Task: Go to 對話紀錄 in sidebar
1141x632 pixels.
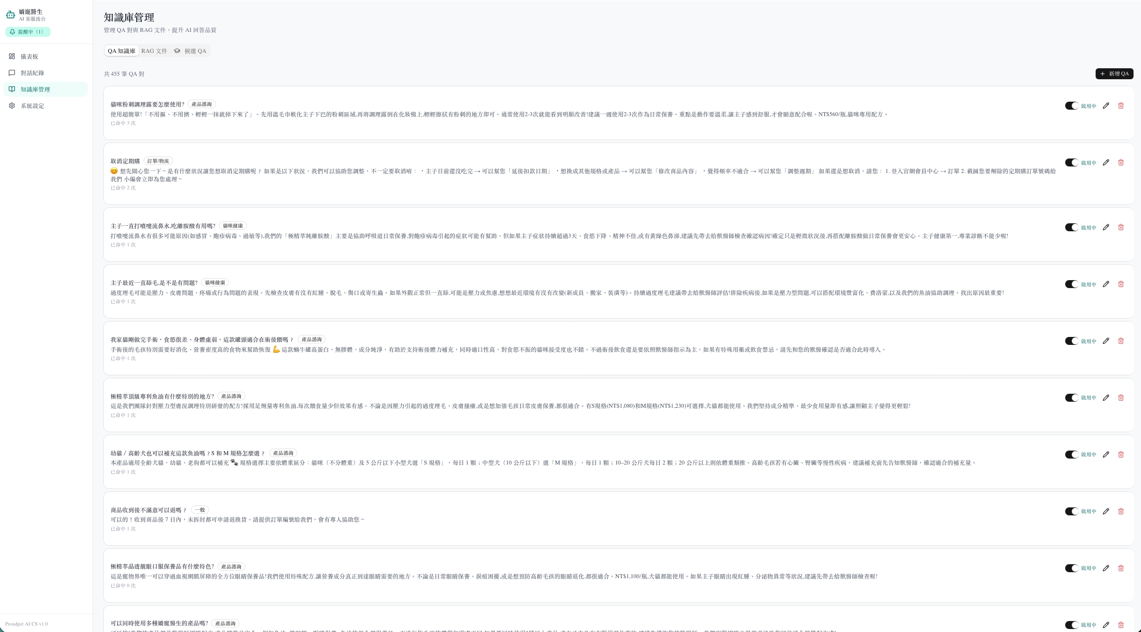Action: pyautogui.click(x=45, y=73)
